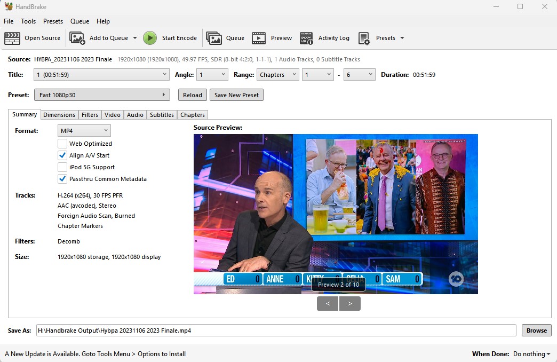Open the Presets menu in menu bar

(53, 21)
